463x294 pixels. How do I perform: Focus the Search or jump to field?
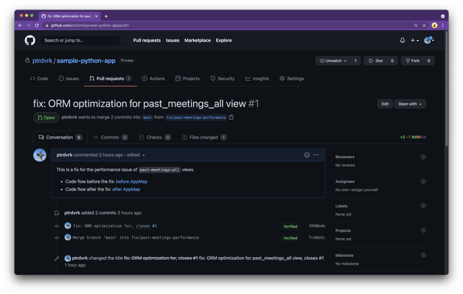click(x=84, y=41)
